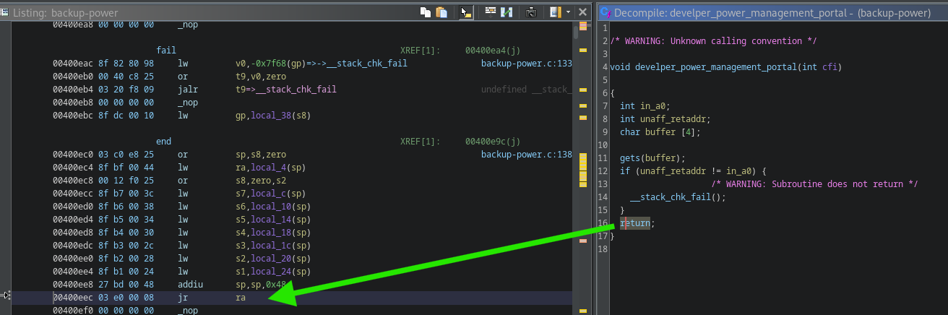Open the Edit Listing Fields icon
Image resolution: width=948 pixels, height=315 pixels.
491,12
